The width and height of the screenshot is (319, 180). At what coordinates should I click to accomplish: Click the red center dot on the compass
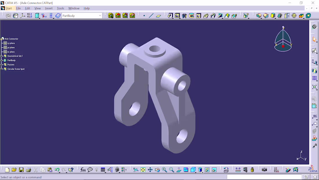click(283, 46)
